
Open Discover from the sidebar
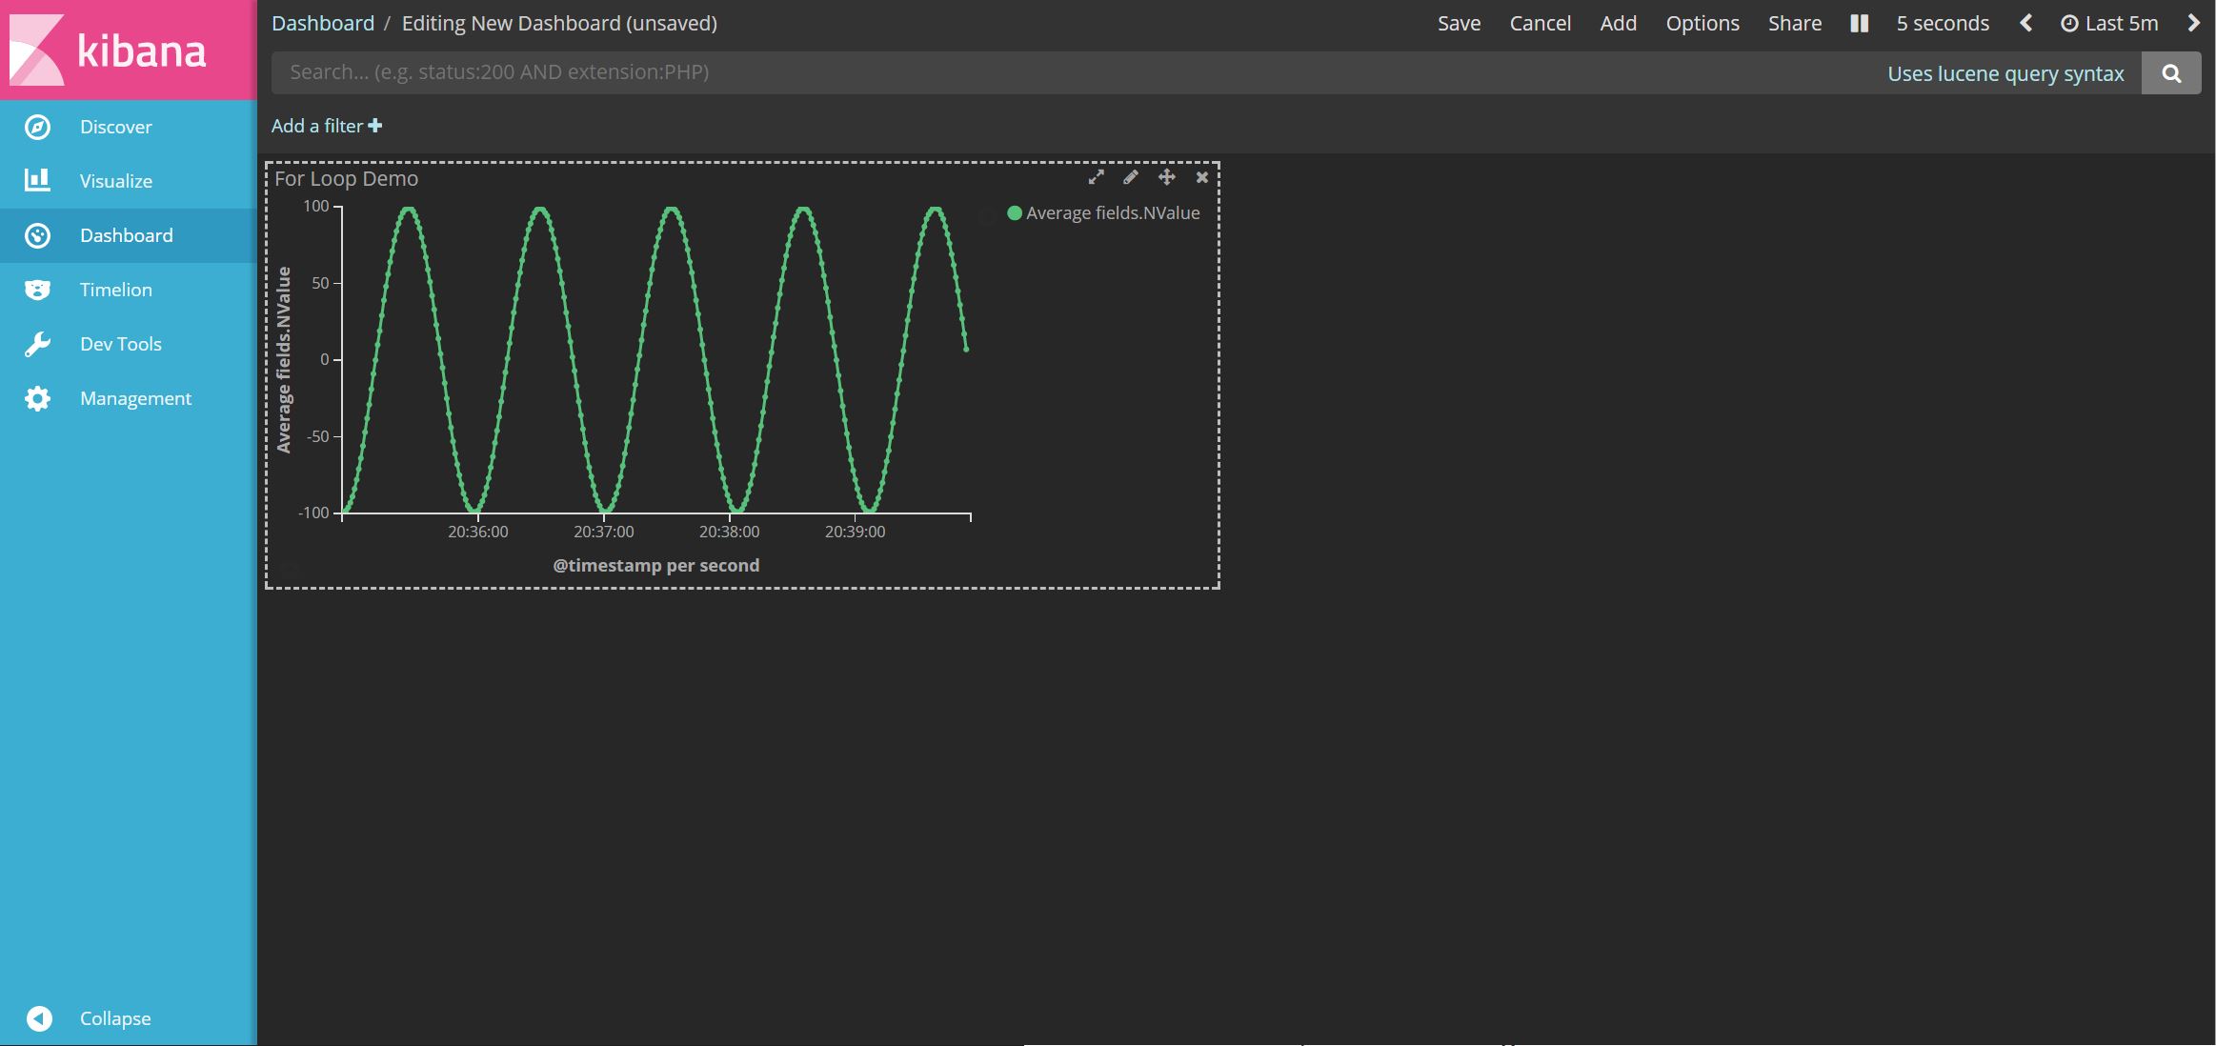pyautogui.click(x=115, y=127)
